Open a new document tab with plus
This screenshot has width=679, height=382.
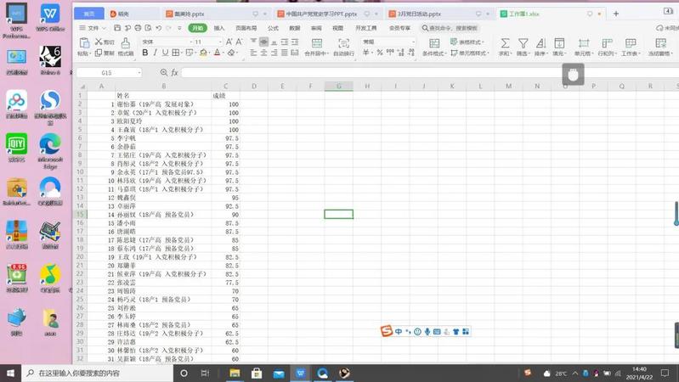(x=616, y=14)
